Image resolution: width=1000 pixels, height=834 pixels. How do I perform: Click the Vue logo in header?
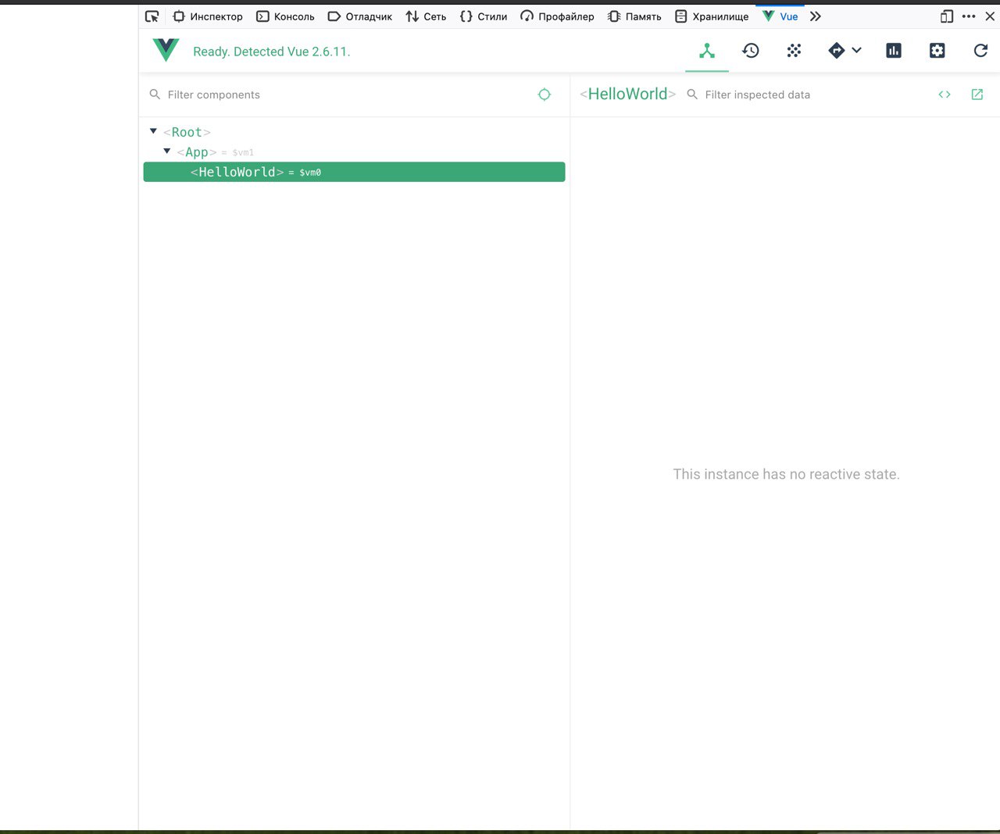[166, 51]
